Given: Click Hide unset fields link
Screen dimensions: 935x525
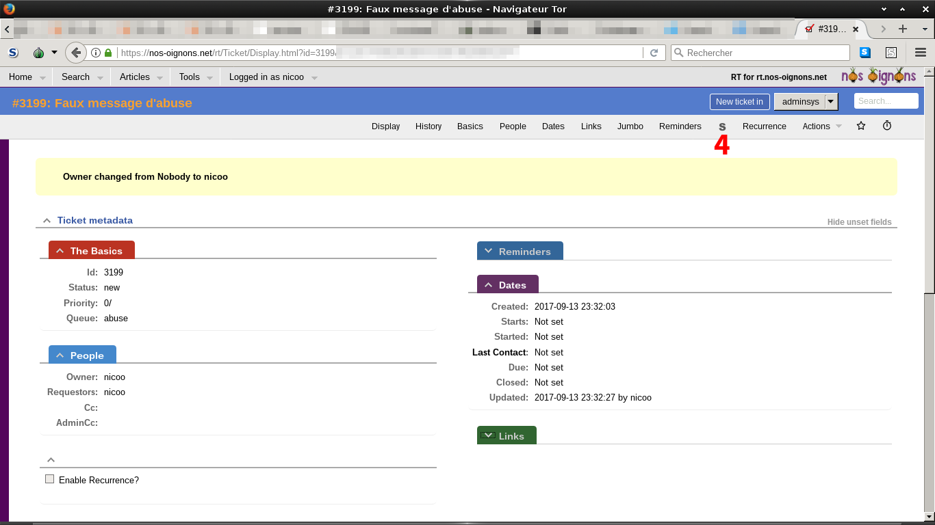Looking at the screenshot, I should [x=859, y=222].
